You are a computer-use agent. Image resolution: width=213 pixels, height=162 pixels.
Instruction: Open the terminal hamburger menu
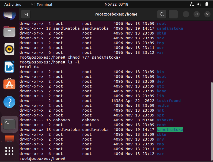coord(173,14)
